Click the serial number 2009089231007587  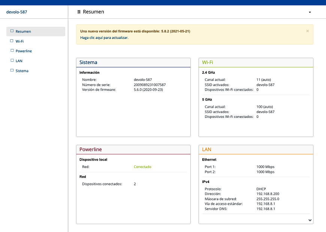(x=150, y=85)
